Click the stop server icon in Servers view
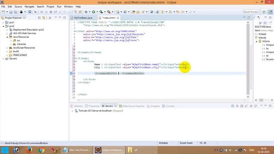 251,106
